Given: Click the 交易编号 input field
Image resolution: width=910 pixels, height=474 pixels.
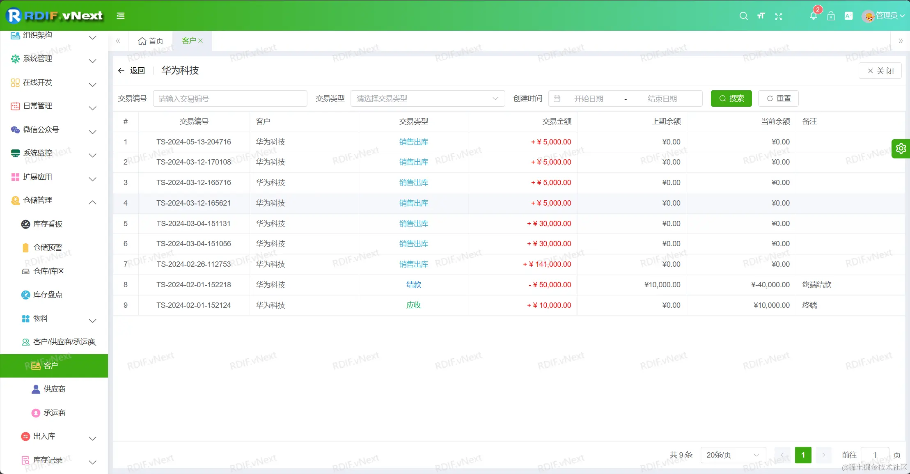Looking at the screenshot, I should (230, 98).
